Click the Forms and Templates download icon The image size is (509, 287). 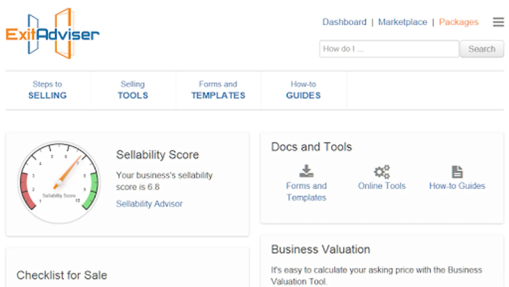(306, 171)
